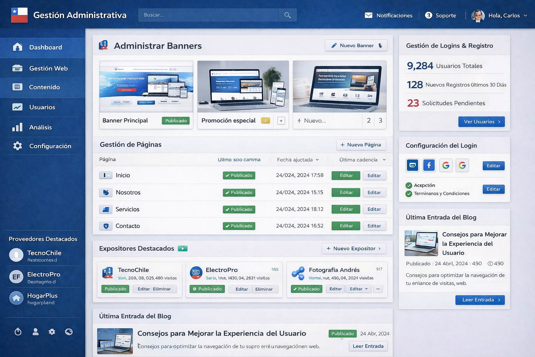Click inside the Buscar search field
The image size is (535, 357).
pos(208,15)
